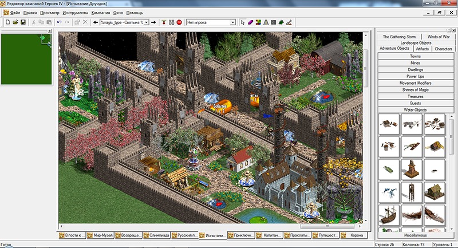Open a file using the folder icon
Viewport: 458px width, 248px height.
(15, 22)
